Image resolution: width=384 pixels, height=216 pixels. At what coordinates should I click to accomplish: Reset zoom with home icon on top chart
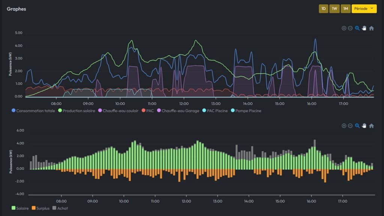point(371,28)
